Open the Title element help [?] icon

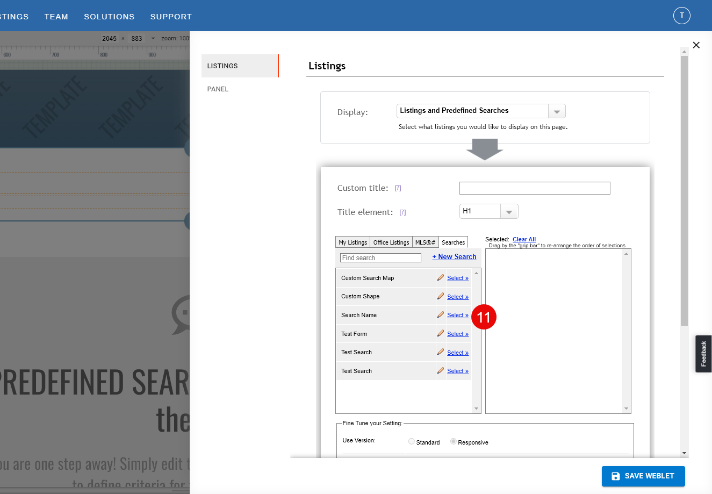click(x=403, y=212)
